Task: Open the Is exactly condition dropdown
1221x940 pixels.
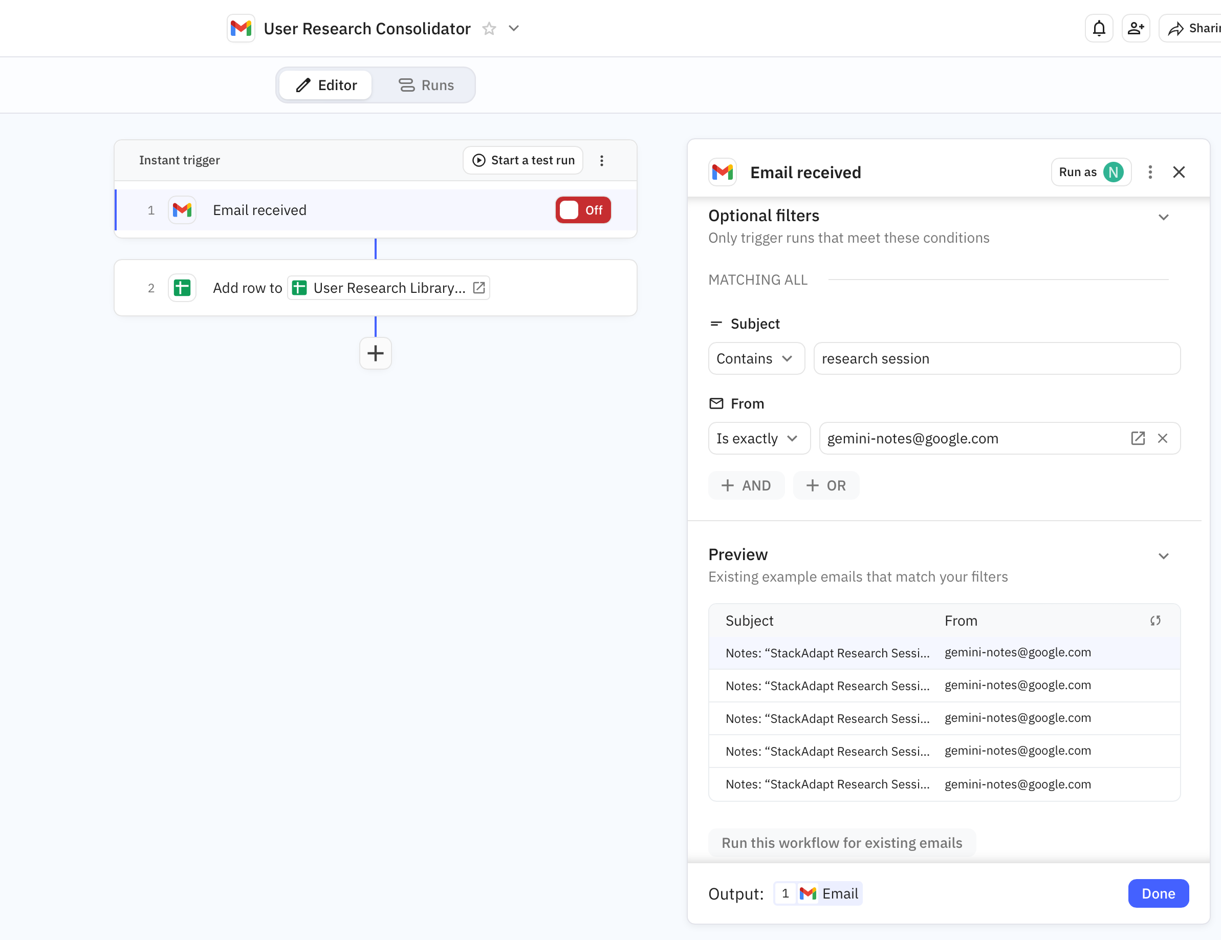Action: 758,438
